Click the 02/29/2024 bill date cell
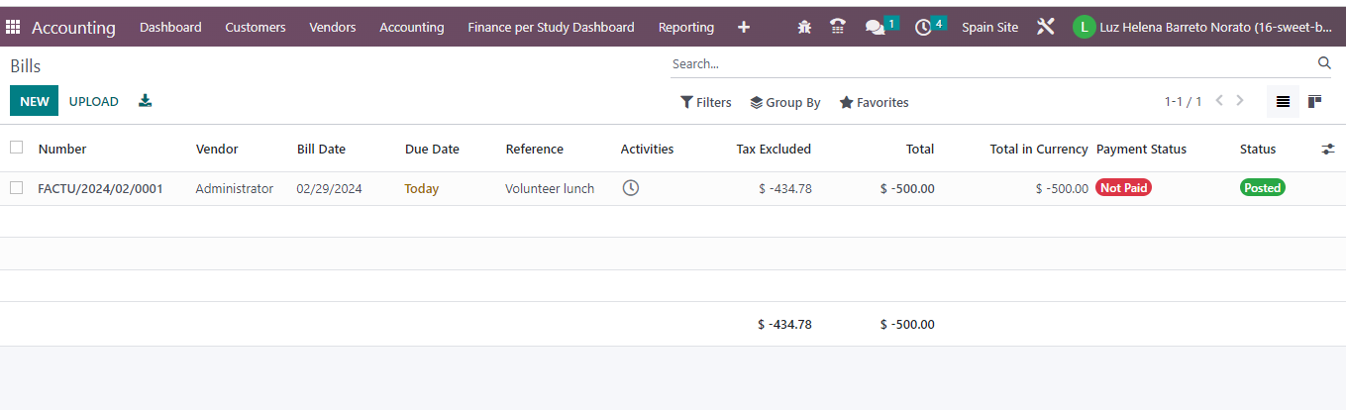The height and width of the screenshot is (410, 1346). (329, 188)
